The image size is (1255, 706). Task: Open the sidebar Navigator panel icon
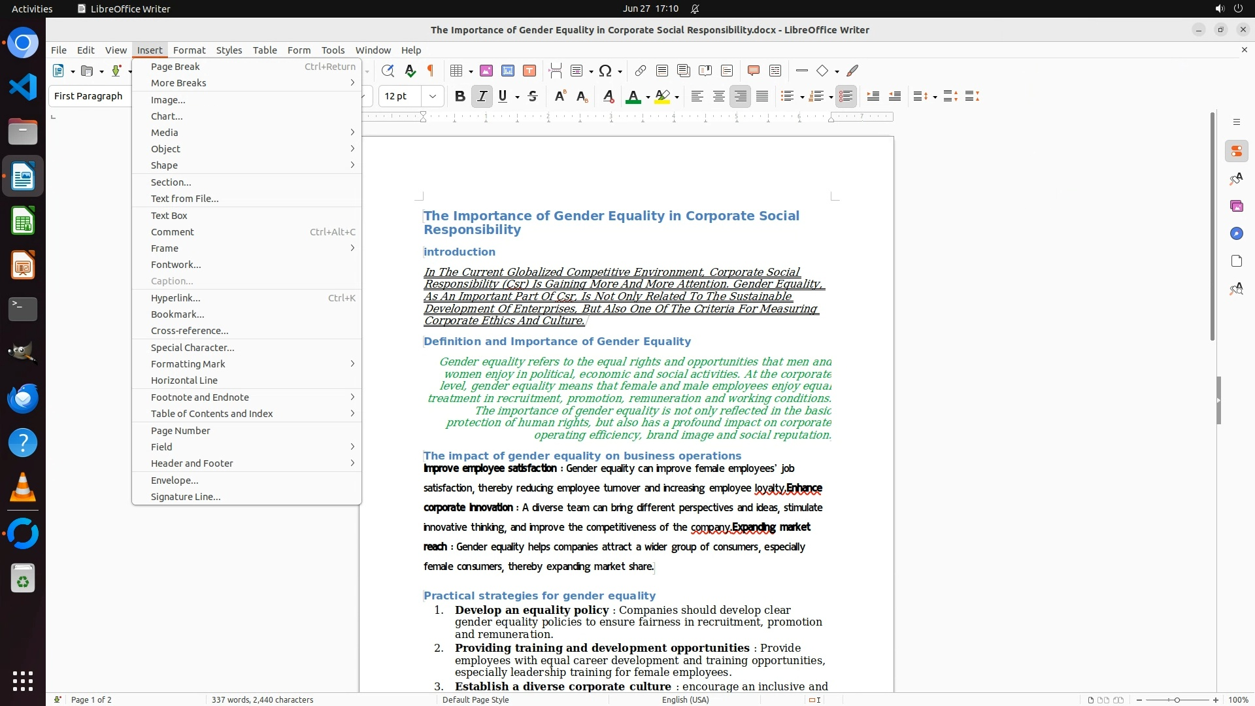pyautogui.click(x=1236, y=234)
